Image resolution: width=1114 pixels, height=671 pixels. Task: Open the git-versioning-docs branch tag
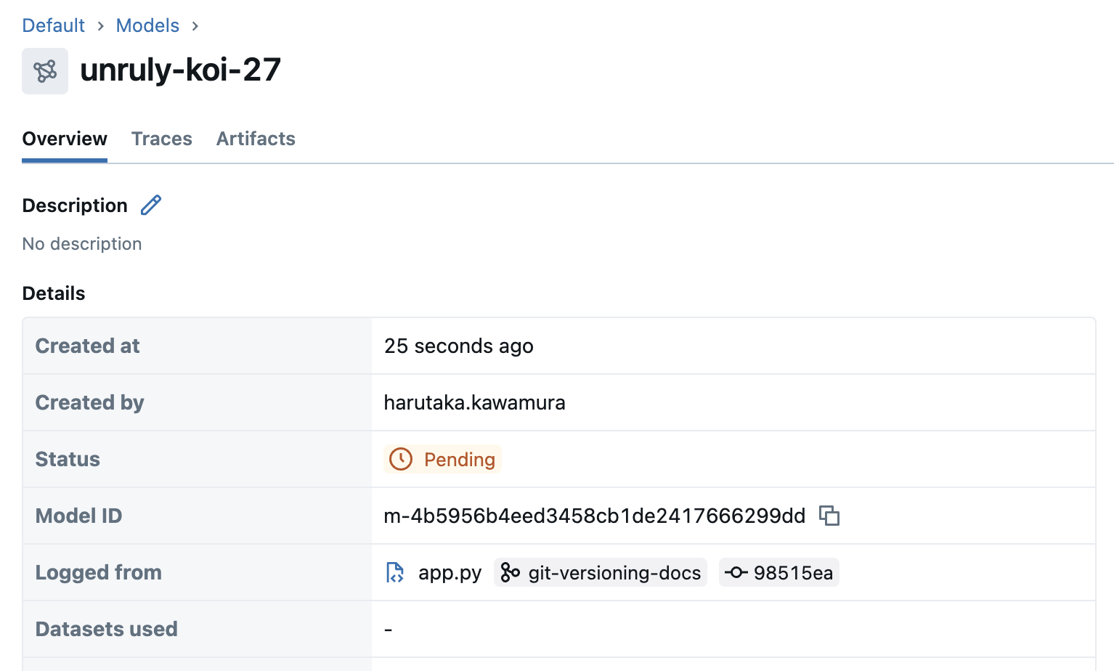point(614,573)
